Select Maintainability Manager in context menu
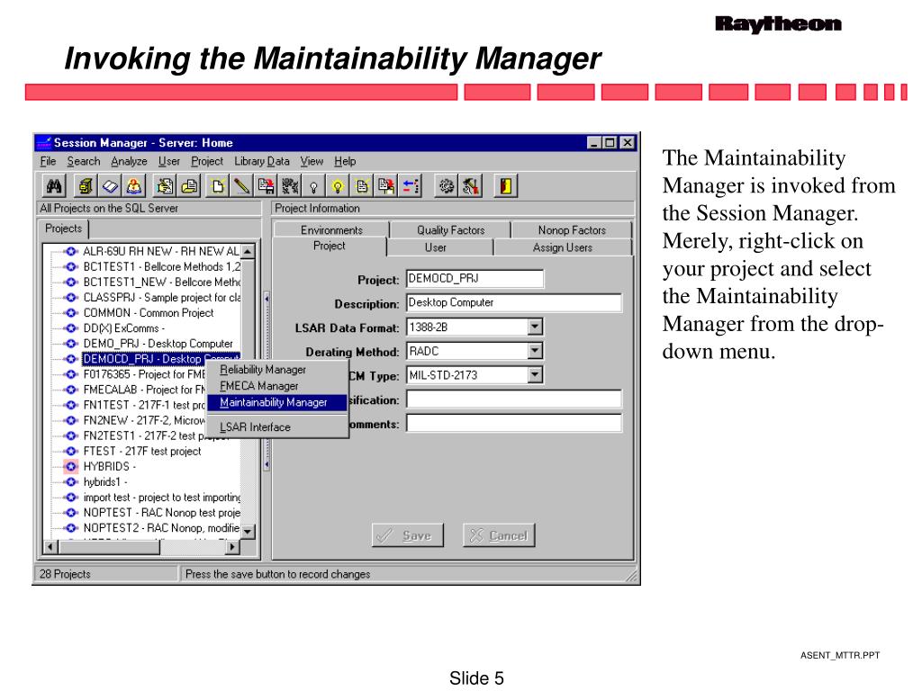 click(x=276, y=402)
